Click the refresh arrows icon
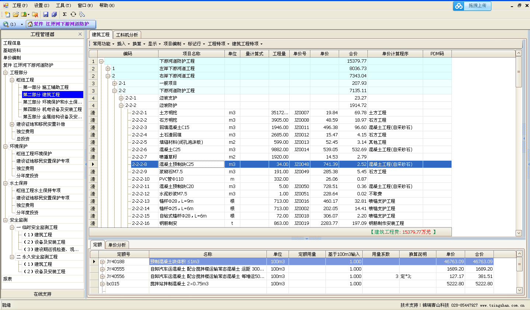This screenshot has width=530, height=310. click(73, 14)
